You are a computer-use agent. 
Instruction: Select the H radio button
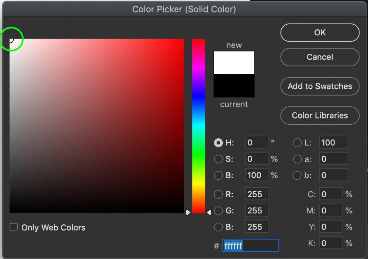click(218, 143)
